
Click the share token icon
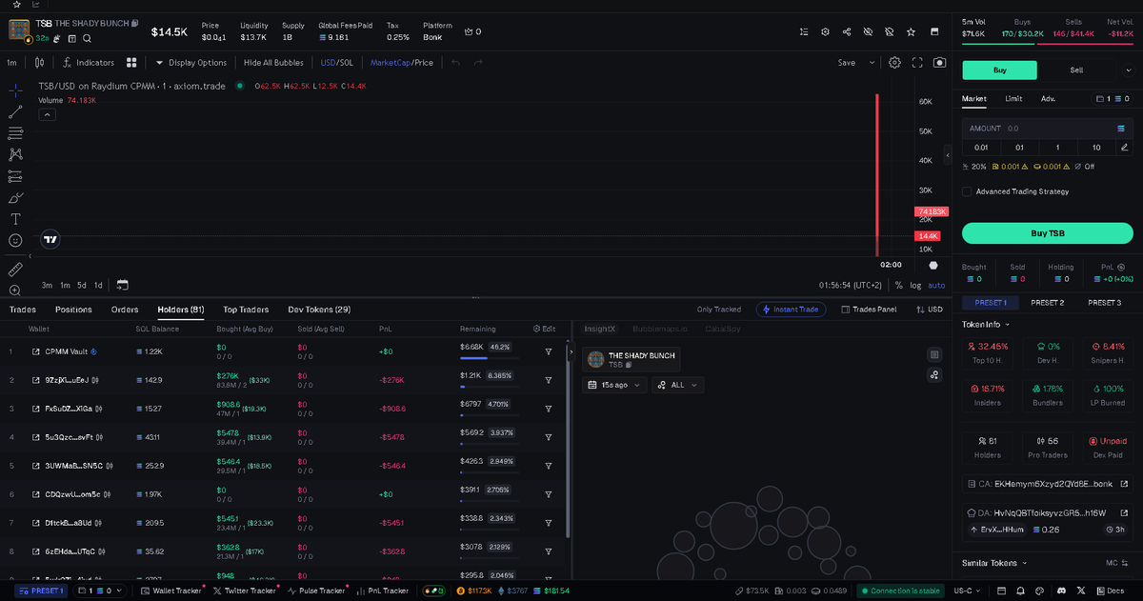click(x=847, y=31)
